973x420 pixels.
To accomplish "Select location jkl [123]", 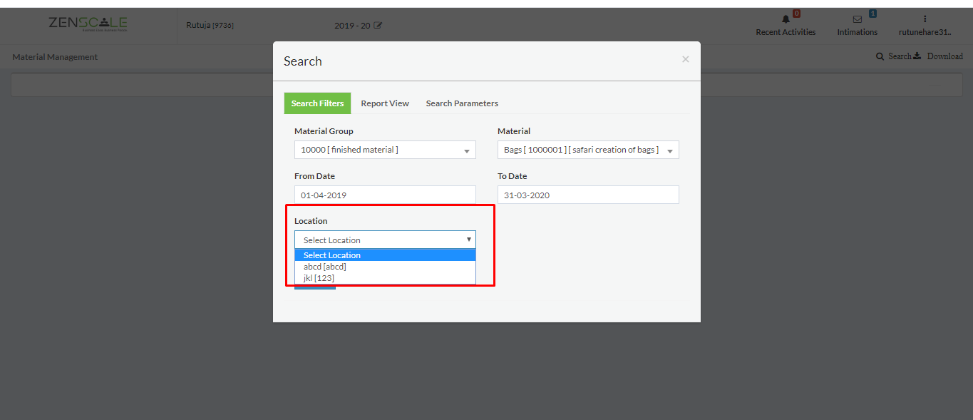I will (x=385, y=278).
